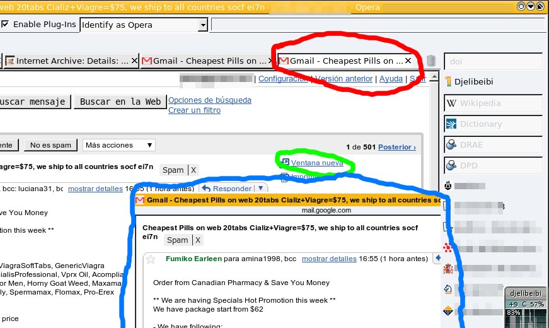Click the Spam label in the message header
Viewport: 549px width, 328px height.
[x=173, y=170]
